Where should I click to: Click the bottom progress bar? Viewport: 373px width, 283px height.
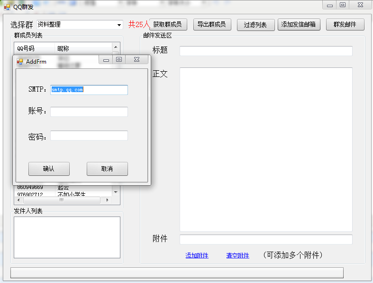(177, 273)
